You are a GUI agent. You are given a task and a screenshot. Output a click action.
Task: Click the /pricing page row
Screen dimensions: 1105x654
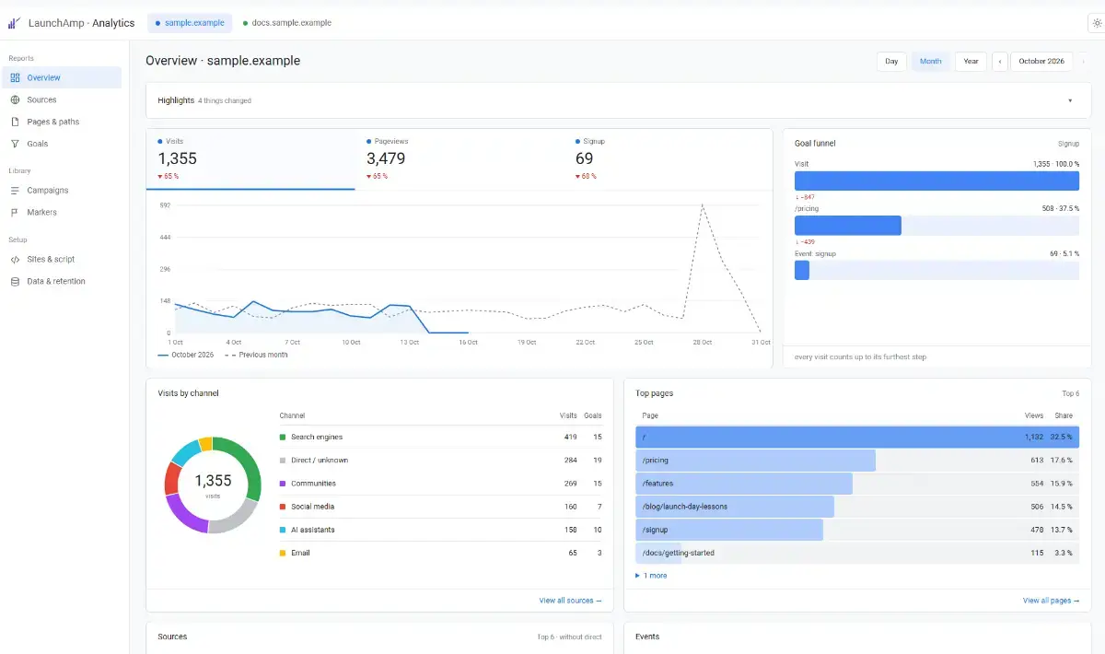pos(857,461)
